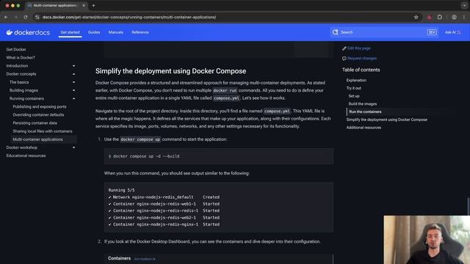The width and height of the screenshot is (470, 264).
Task: Select Multi-container applications in the sidebar
Action: point(37,139)
